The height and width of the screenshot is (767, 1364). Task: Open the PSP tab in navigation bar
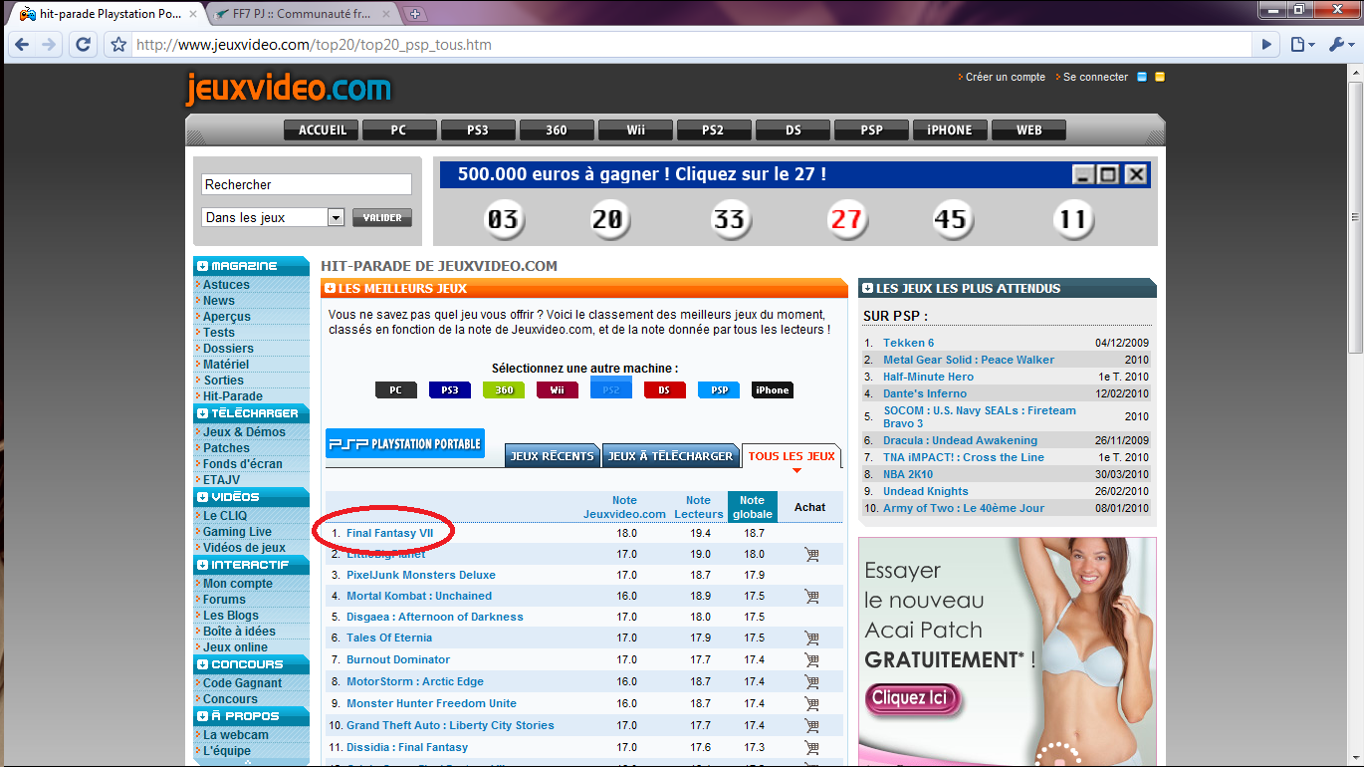(872, 130)
